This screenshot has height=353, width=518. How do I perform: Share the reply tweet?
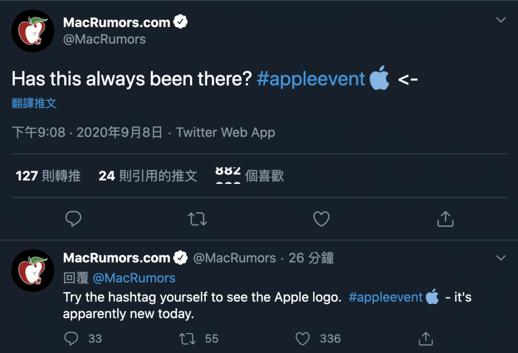click(x=425, y=339)
